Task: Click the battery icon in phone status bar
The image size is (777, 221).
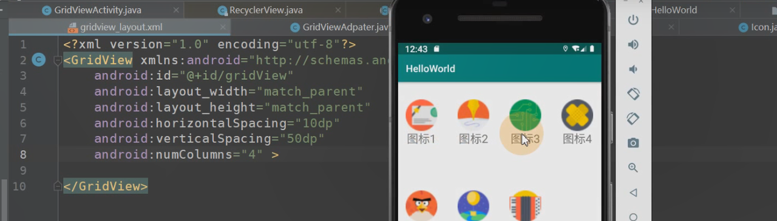Action: [x=592, y=48]
